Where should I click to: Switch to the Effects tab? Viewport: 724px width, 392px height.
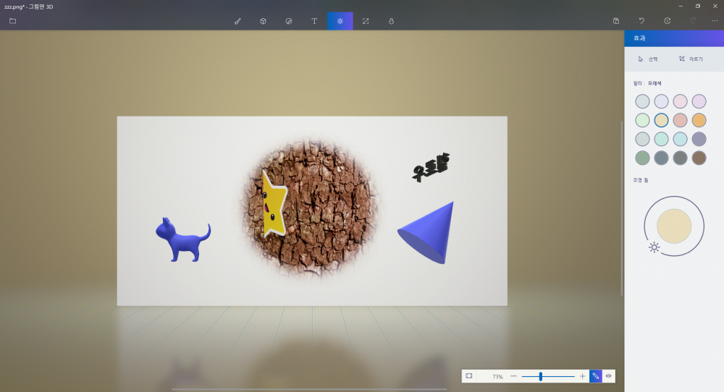pyautogui.click(x=340, y=21)
